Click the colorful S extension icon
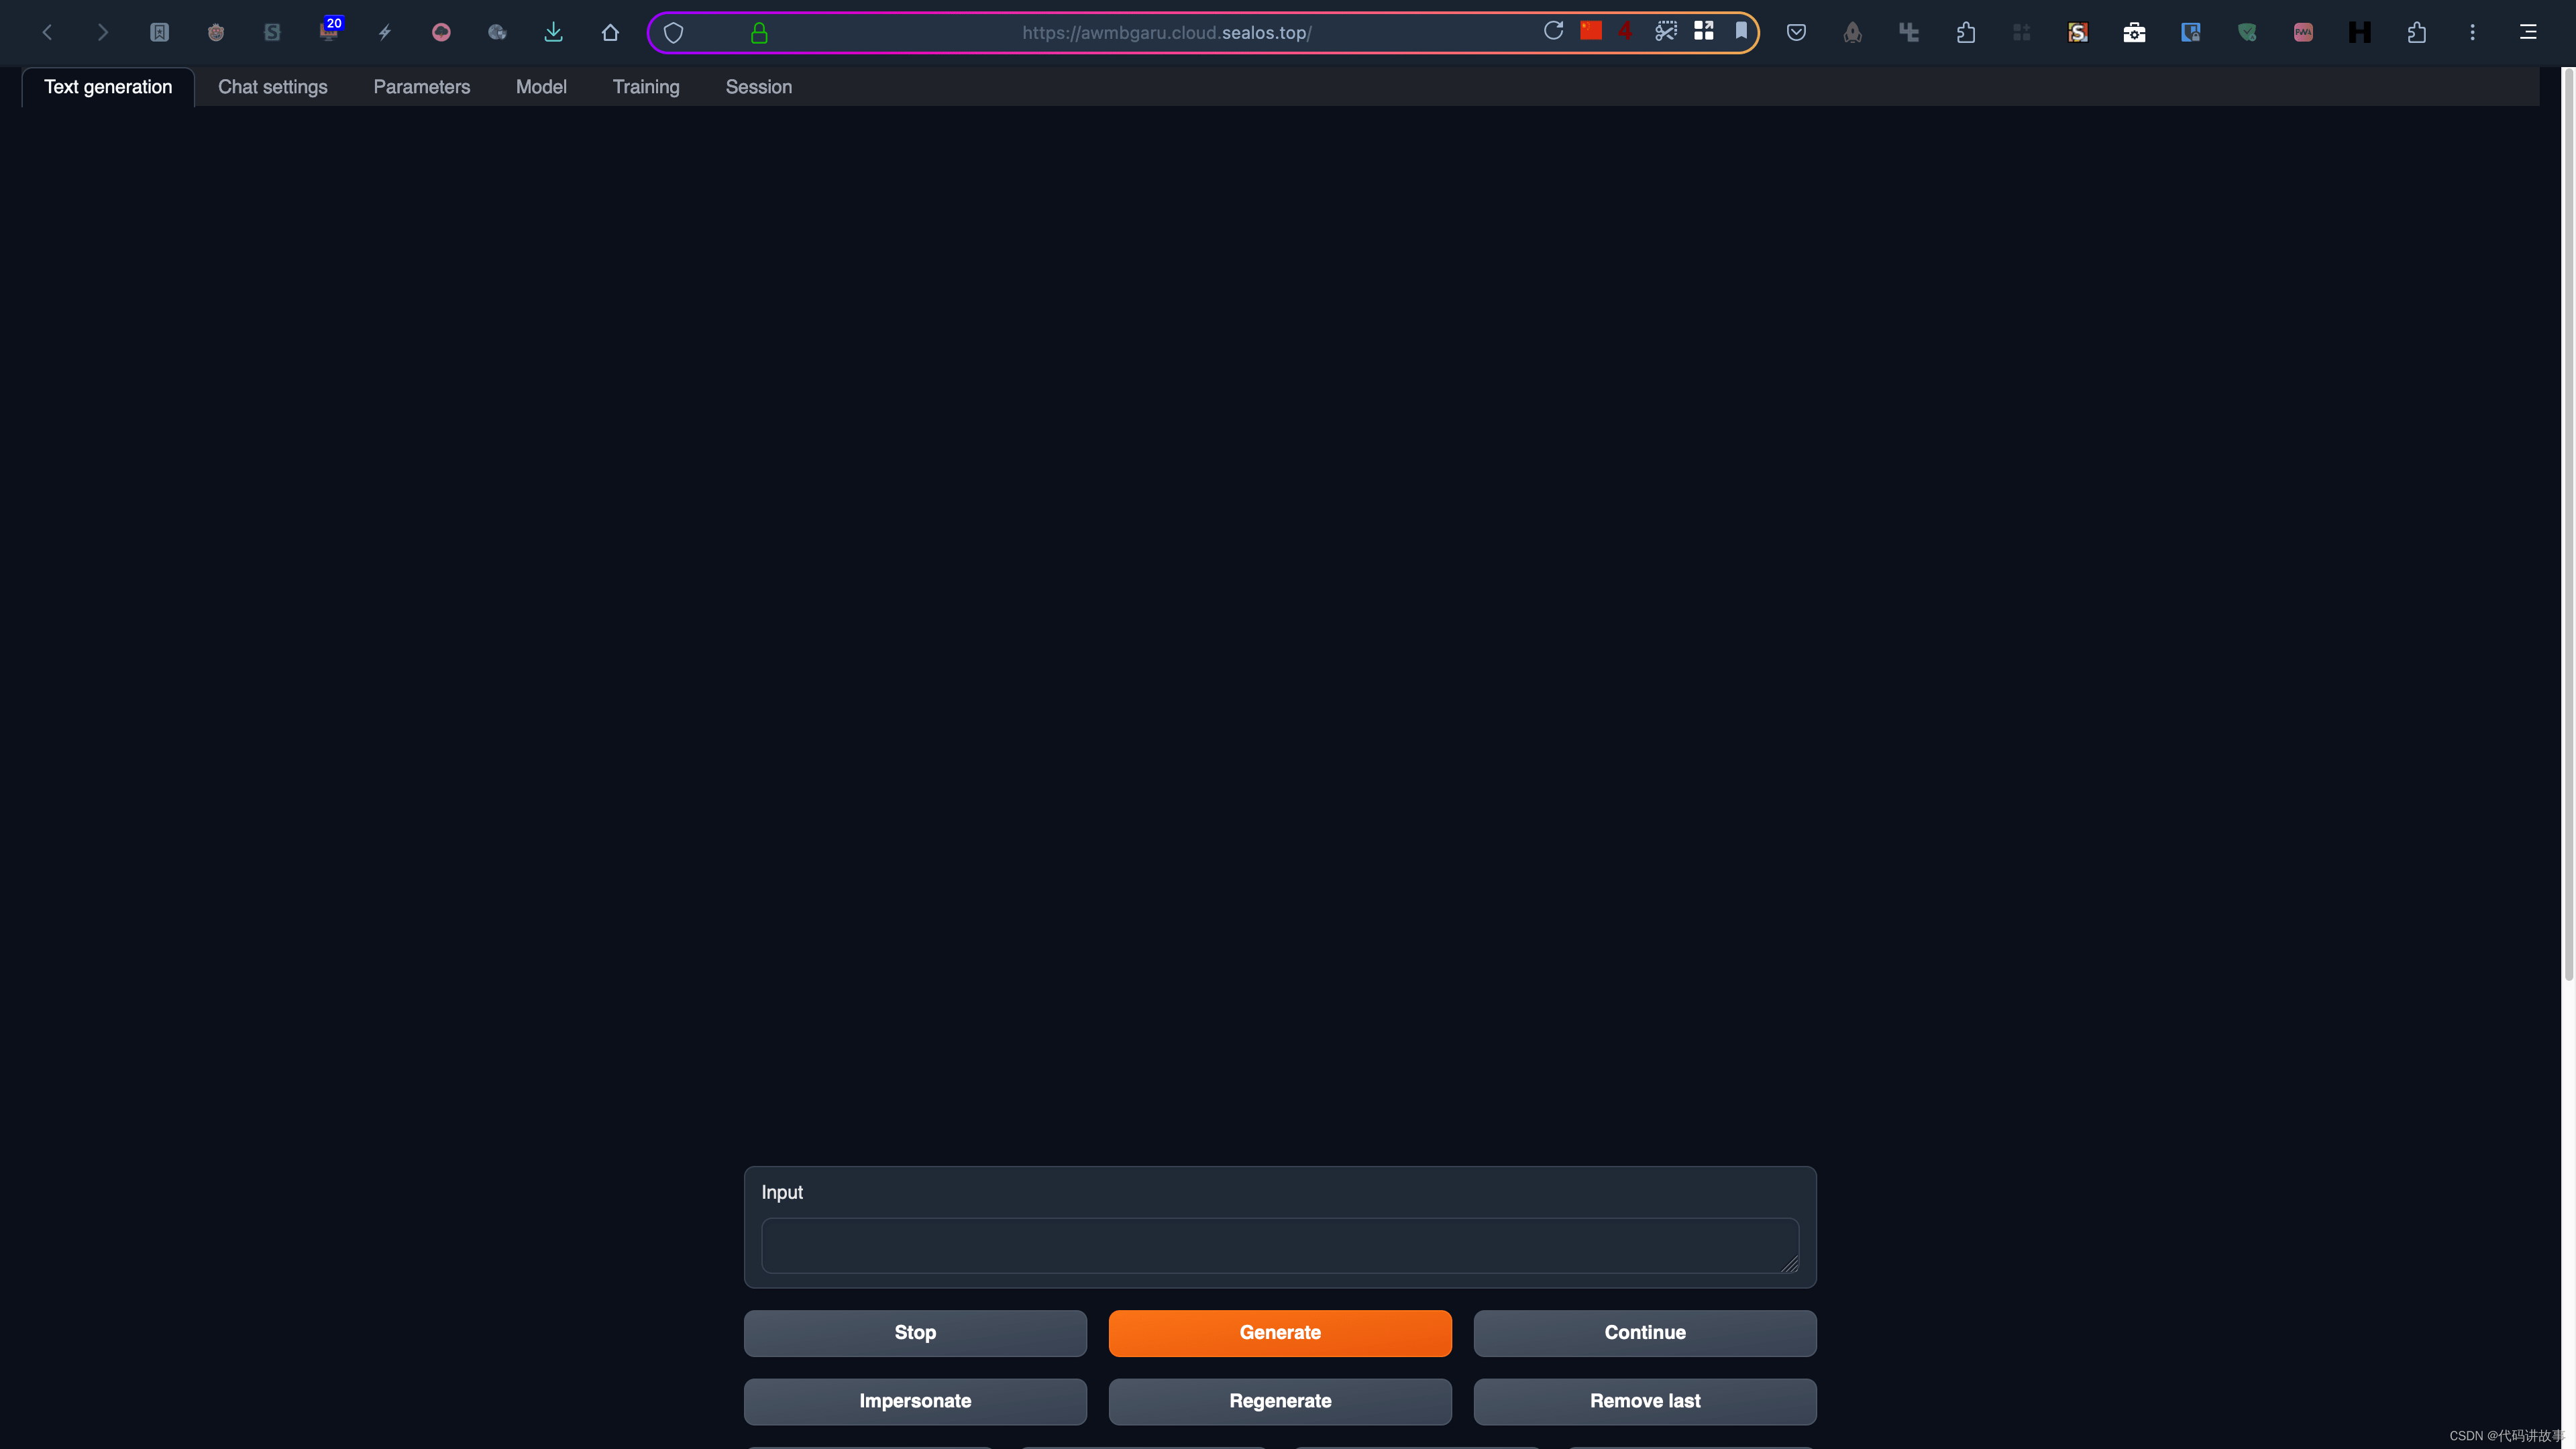This screenshot has height=1449, width=2576. pyautogui.click(x=2078, y=33)
